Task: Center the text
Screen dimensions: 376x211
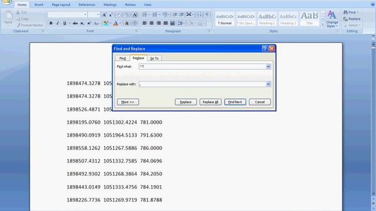Action: [x=152, y=23]
